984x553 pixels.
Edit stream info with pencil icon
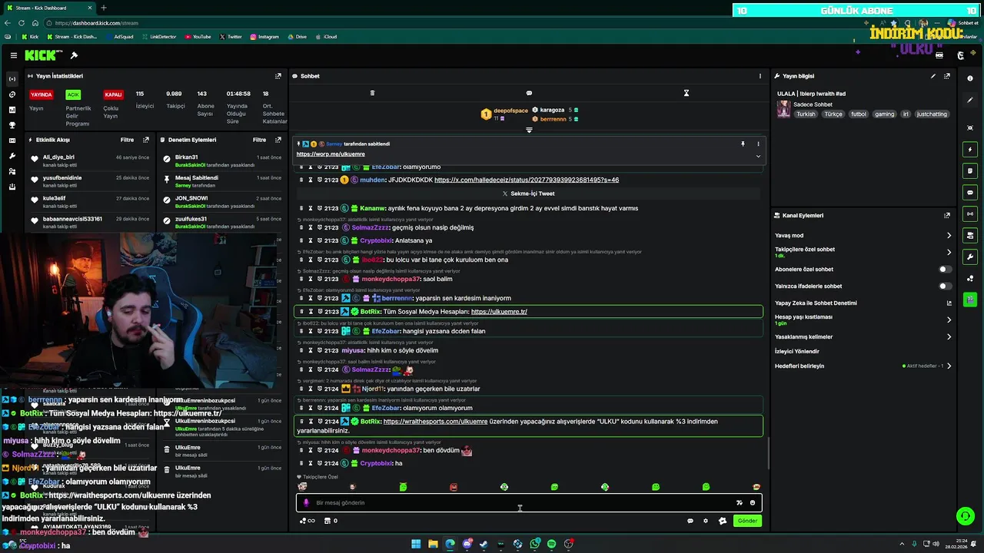pyautogui.click(x=933, y=76)
